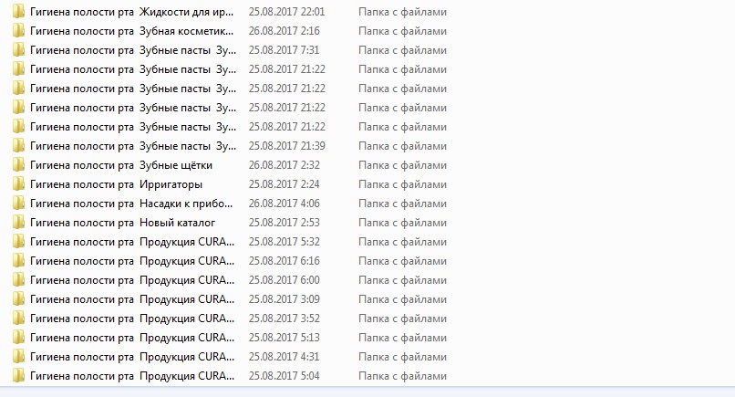Click date 25.08.2017 6:00 of Продукция CURA... row

285,280
